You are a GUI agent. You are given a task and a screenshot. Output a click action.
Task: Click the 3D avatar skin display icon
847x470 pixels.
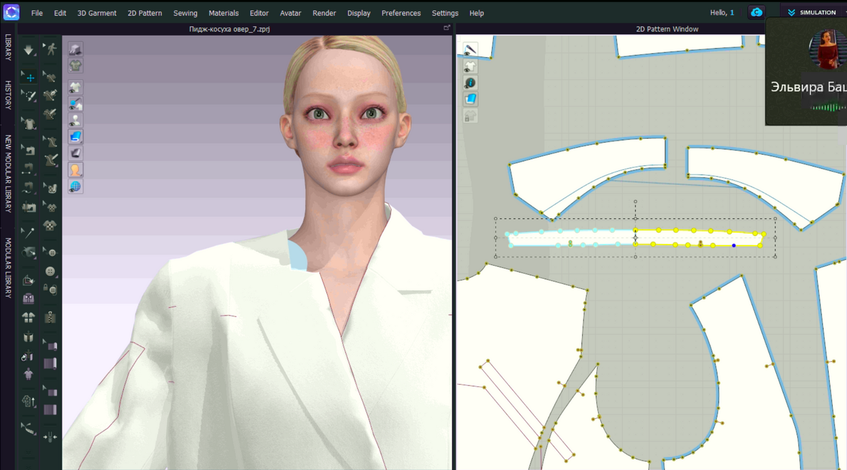coord(75,170)
